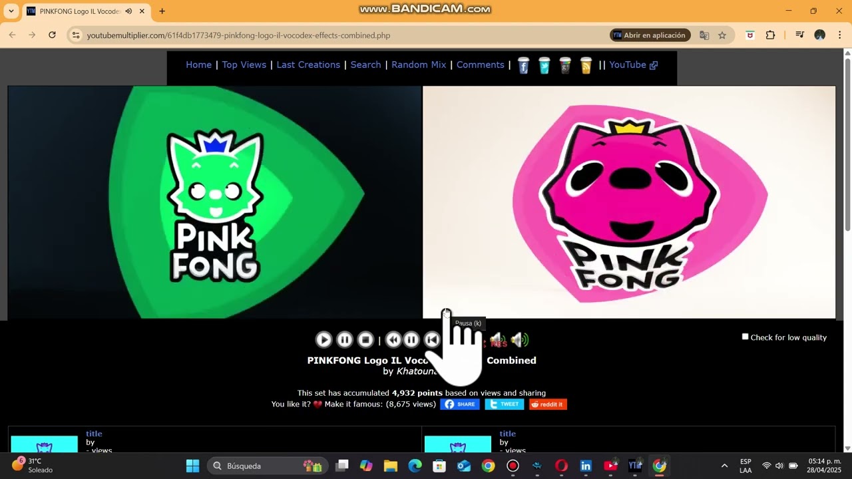Click the pink Pinkfong video on the right
The width and height of the screenshot is (852, 479).
629,202
